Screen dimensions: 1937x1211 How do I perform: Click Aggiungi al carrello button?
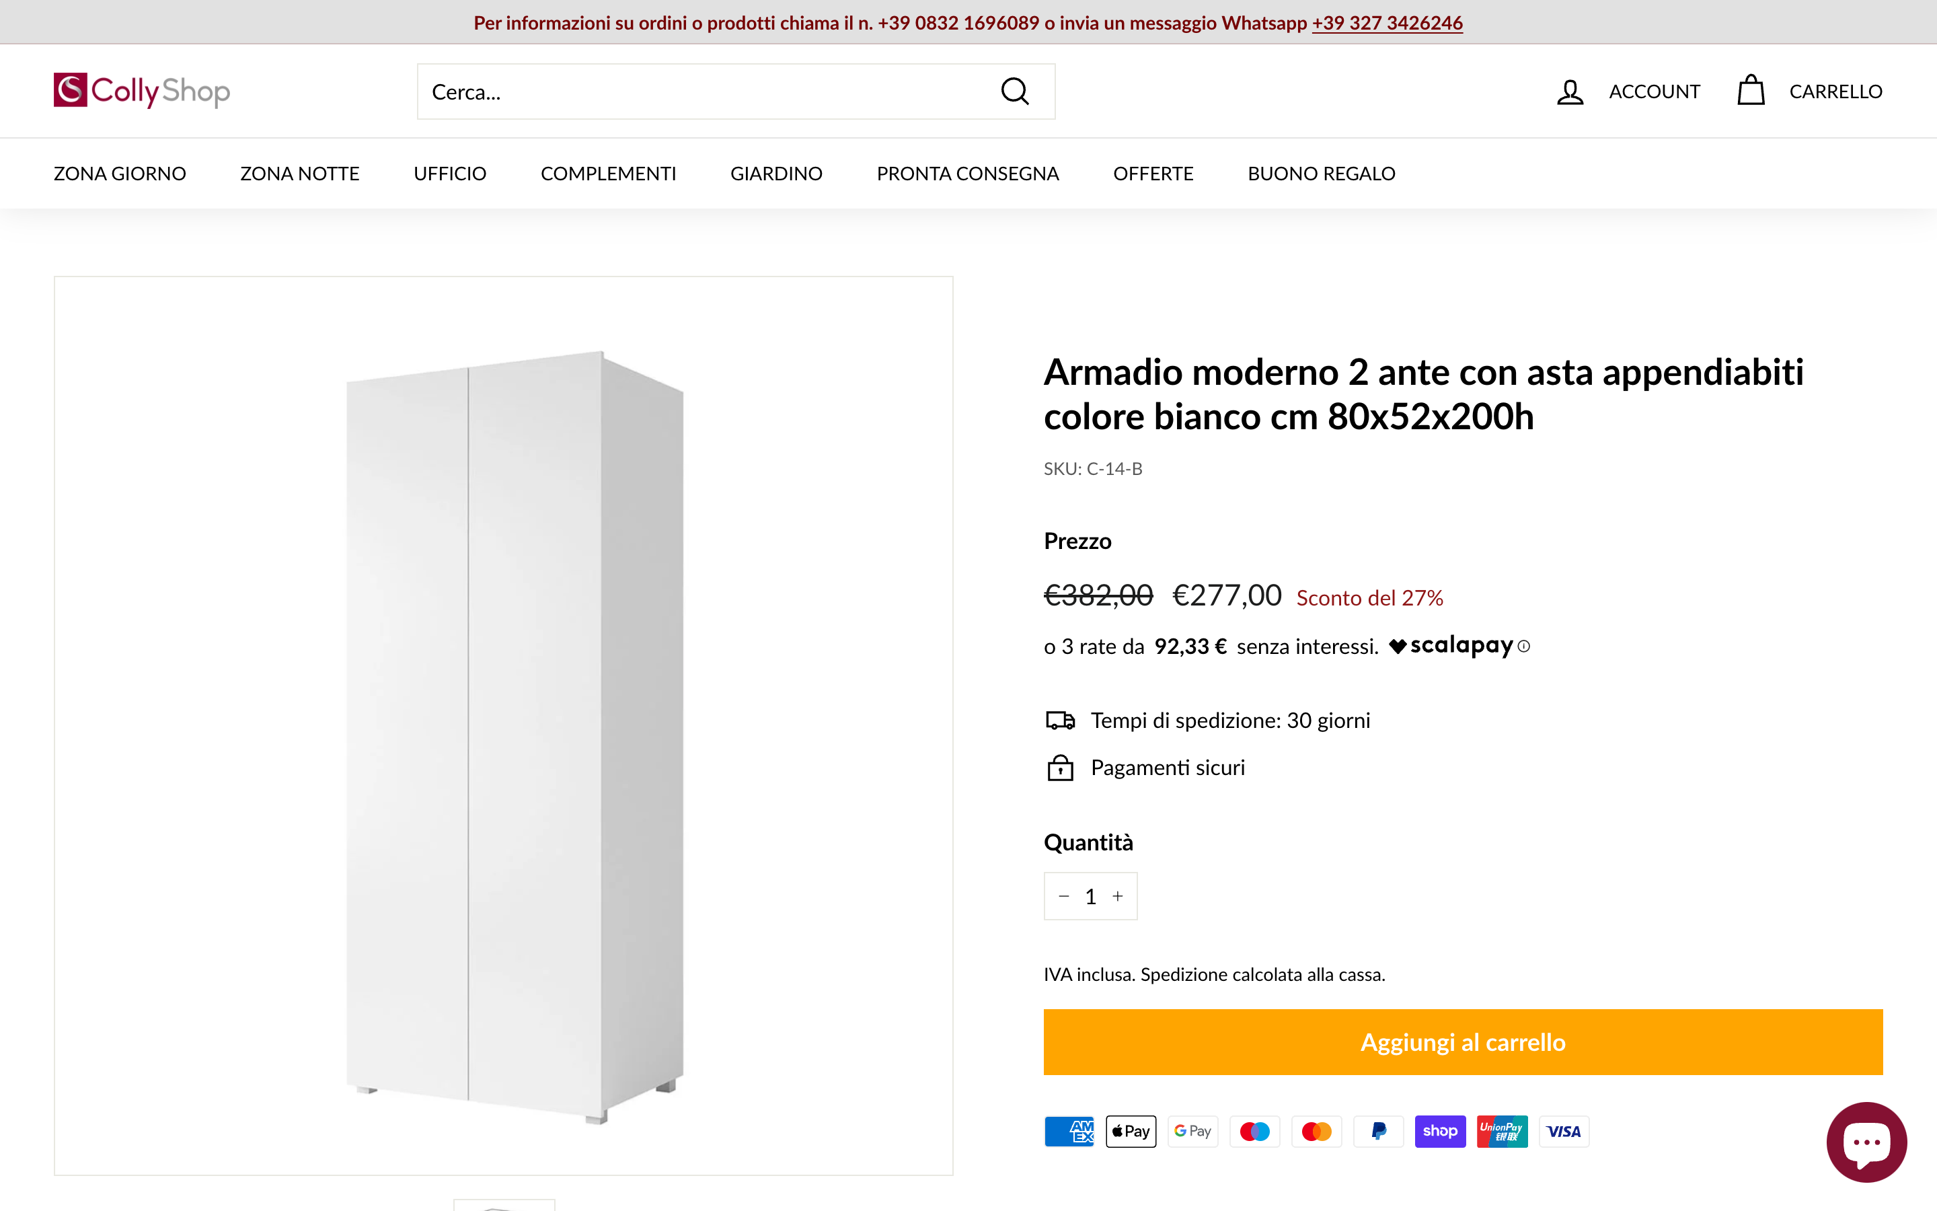(x=1462, y=1042)
